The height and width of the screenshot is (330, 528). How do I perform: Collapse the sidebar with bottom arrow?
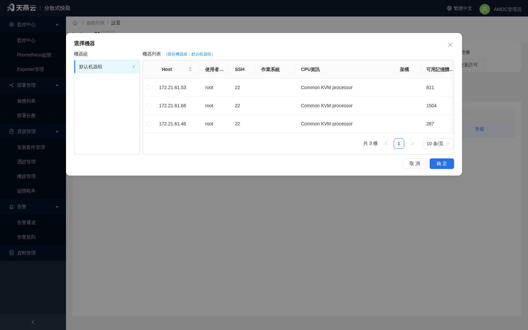coord(33,322)
